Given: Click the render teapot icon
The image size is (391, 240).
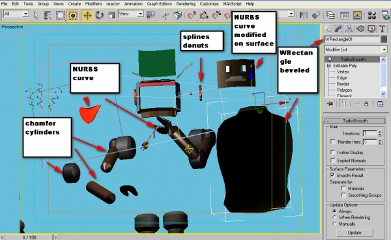Looking at the screenshot, I should click(x=386, y=16).
